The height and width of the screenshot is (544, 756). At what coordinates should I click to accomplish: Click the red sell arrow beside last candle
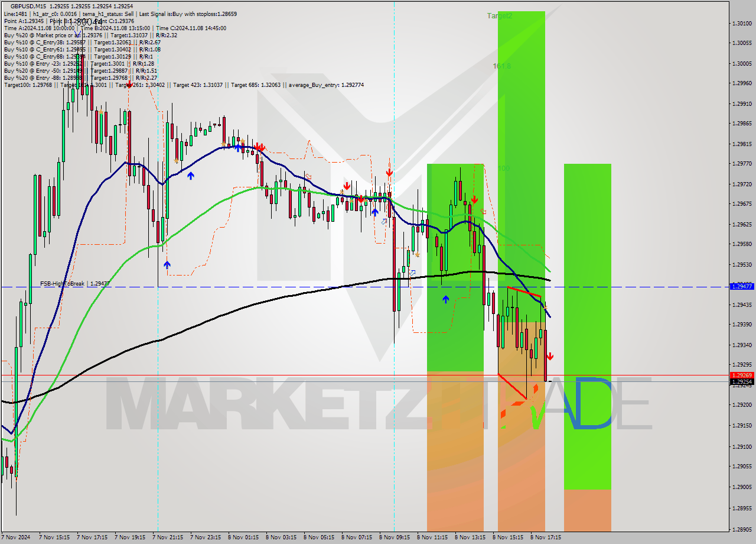550,357
